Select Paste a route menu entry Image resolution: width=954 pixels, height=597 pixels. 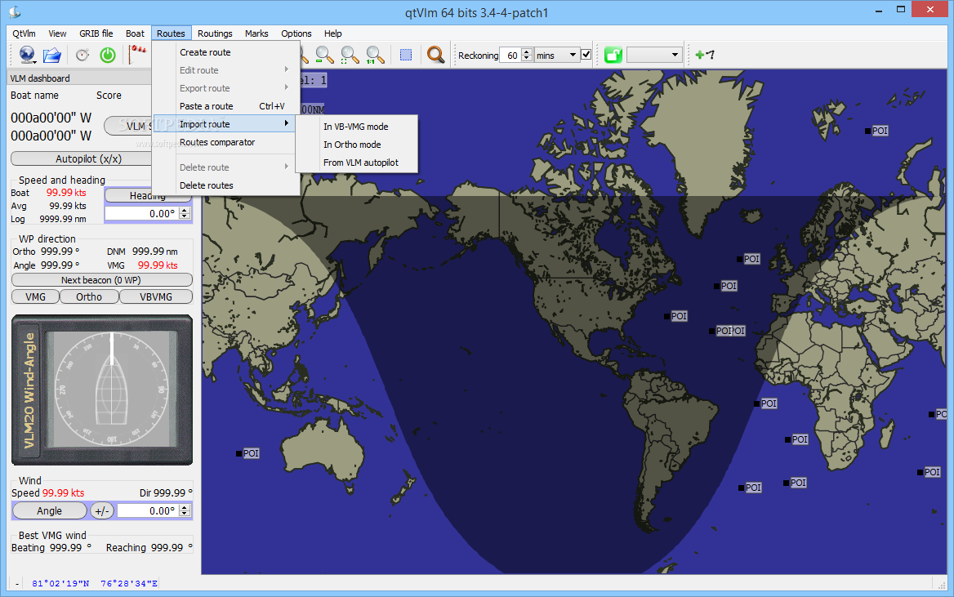pos(224,106)
